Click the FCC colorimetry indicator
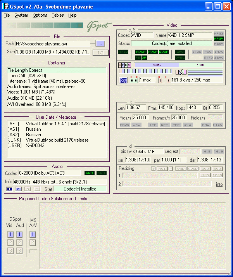 coord(208,52)
